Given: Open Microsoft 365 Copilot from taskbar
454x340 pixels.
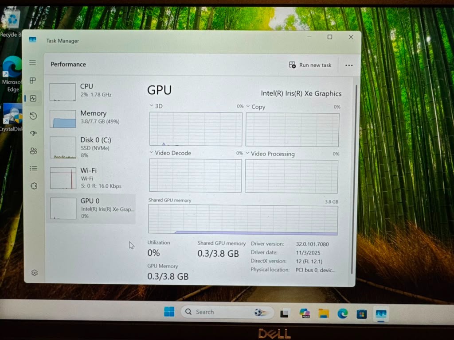Looking at the screenshot, I should click(305, 313).
